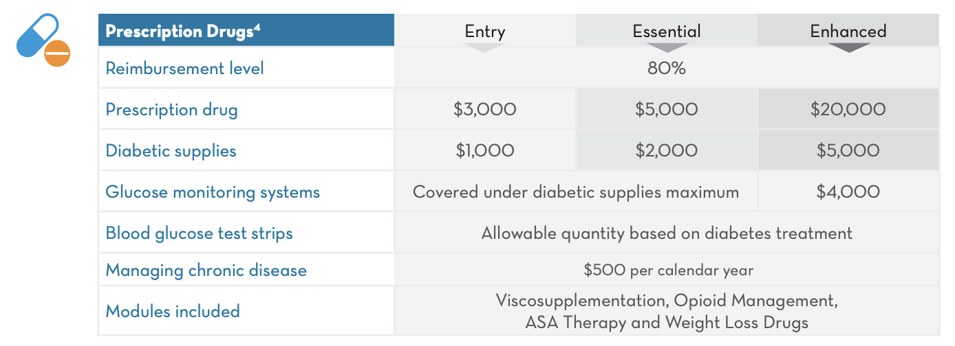
Task: Click the Modules included row label
Action: [x=173, y=311]
